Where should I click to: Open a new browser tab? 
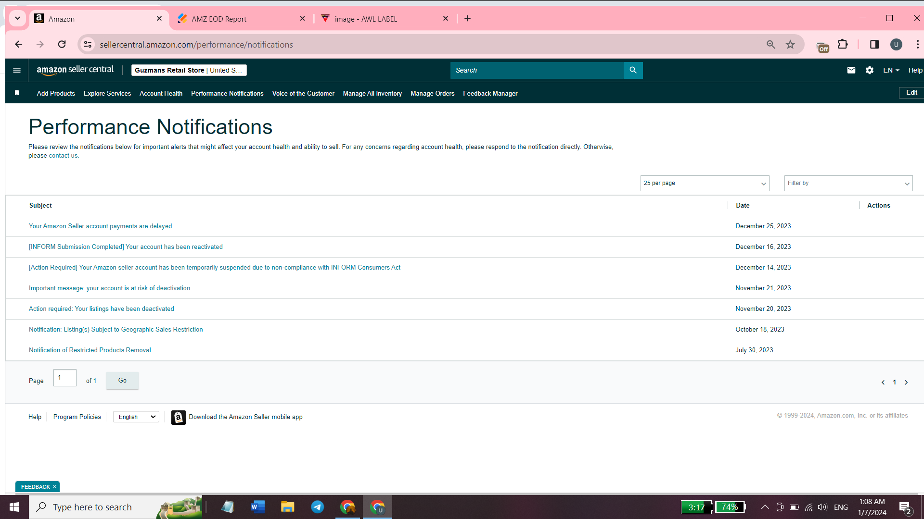click(467, 18)
